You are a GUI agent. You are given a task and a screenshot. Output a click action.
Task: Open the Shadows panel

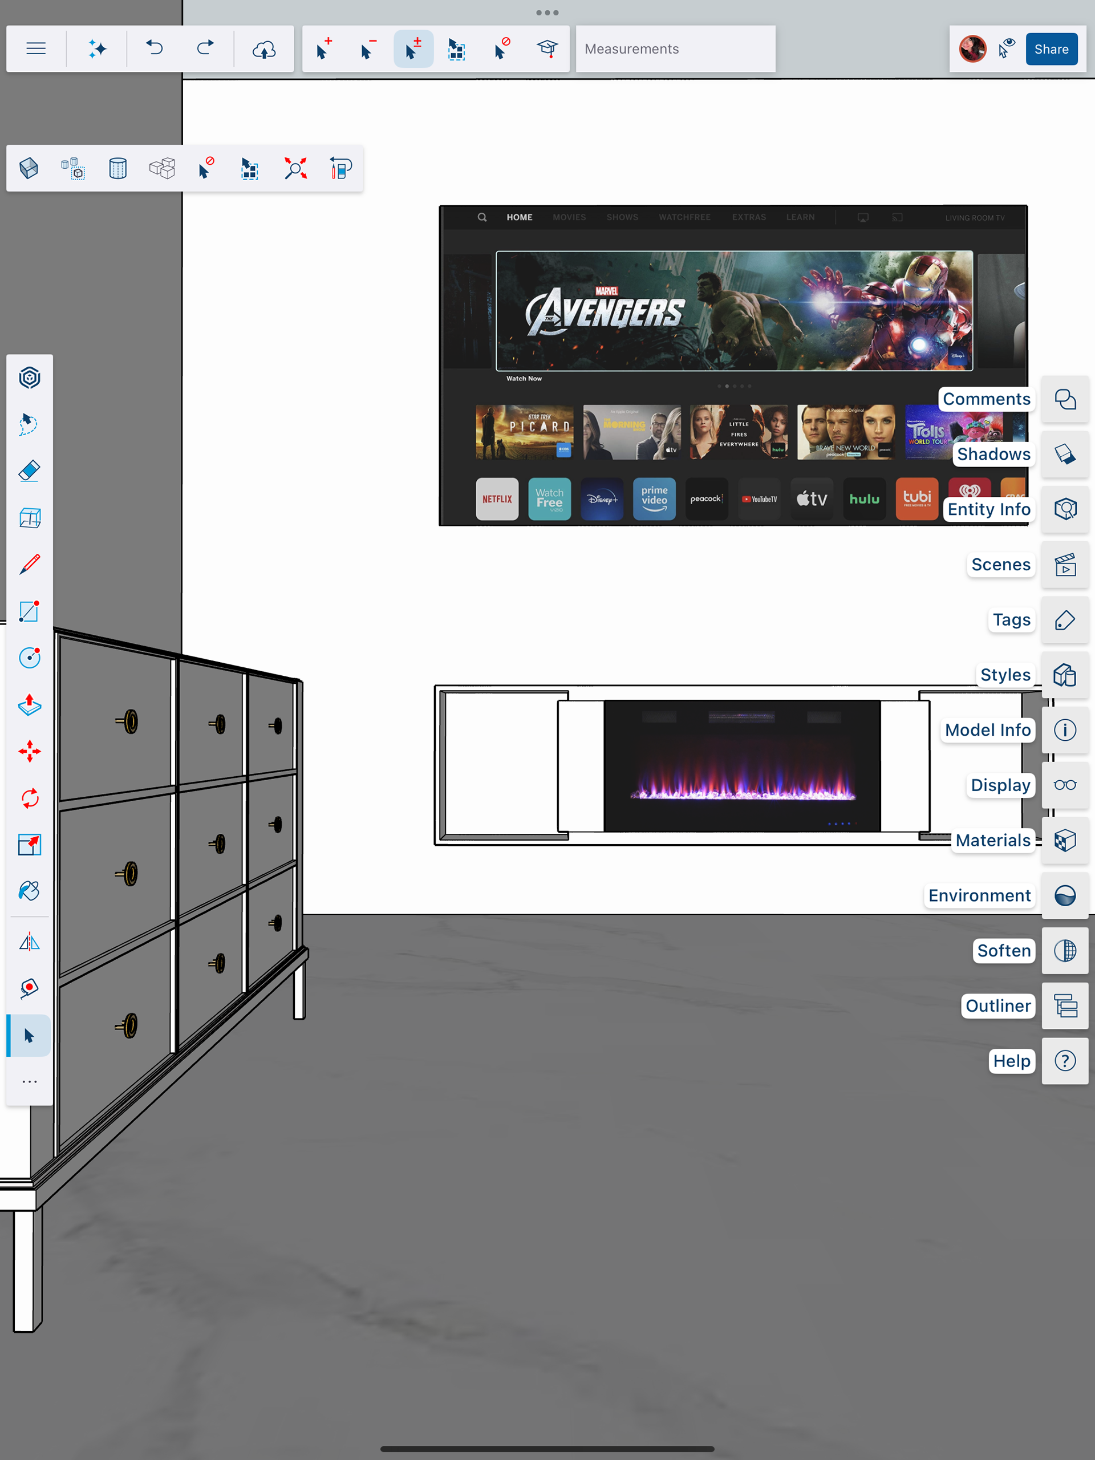point(1065,454)
